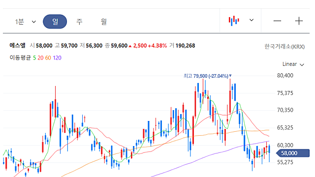Click the 70,350 price axis label
The image size is (315, 177).
coord(285,110)
